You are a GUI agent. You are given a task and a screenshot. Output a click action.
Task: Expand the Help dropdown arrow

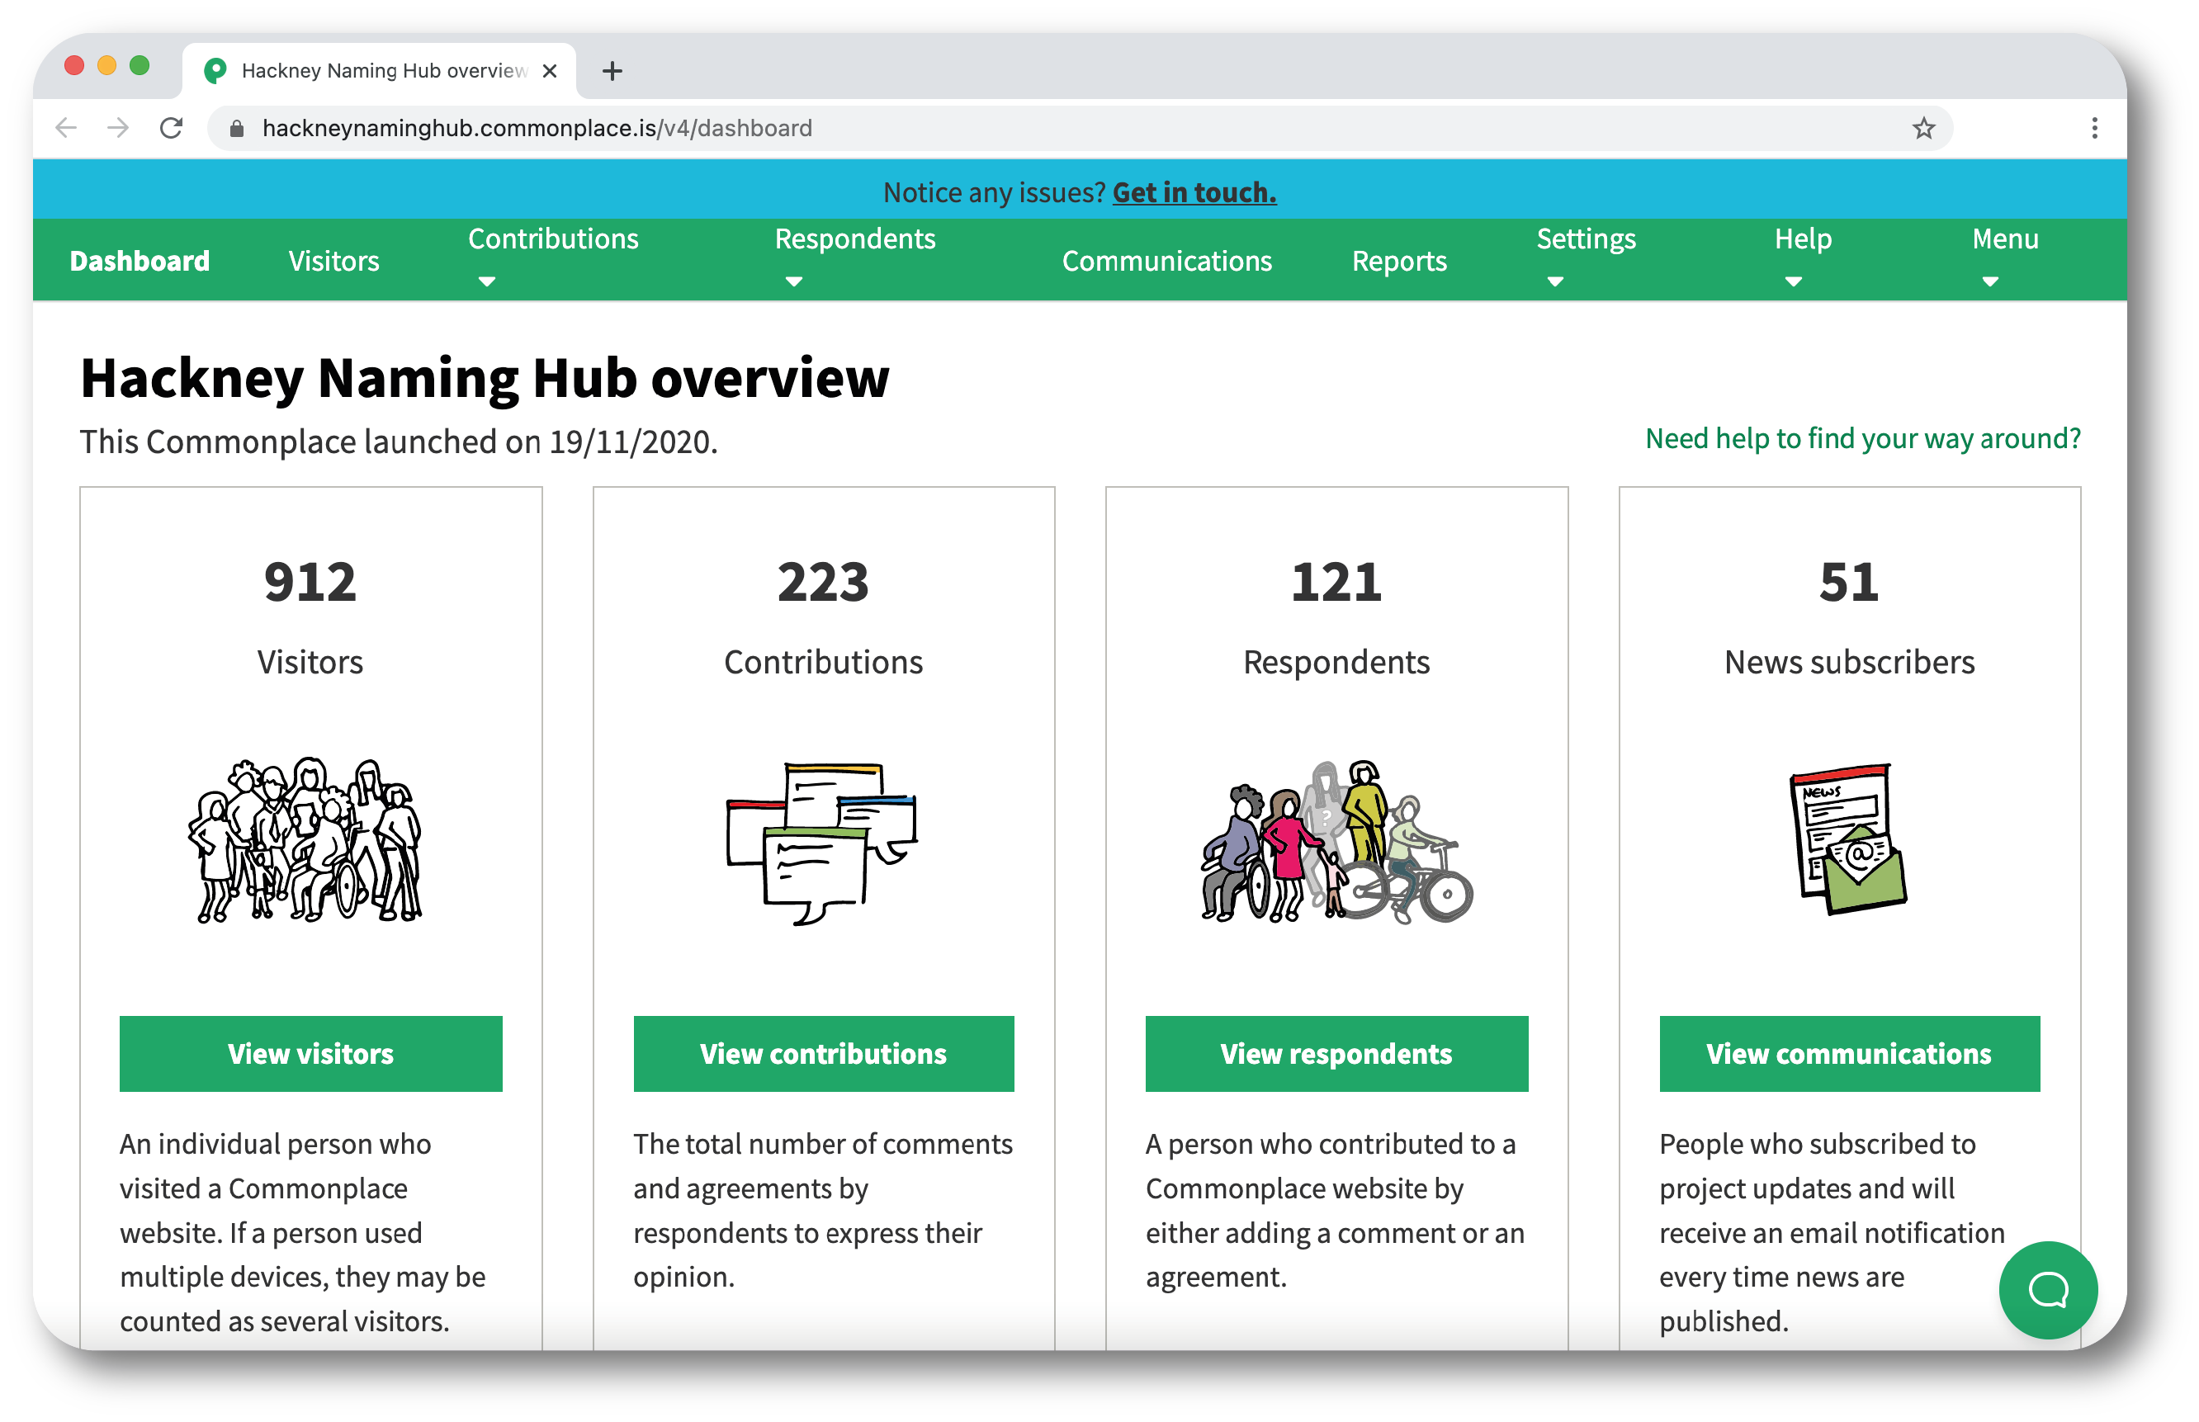1793,281
